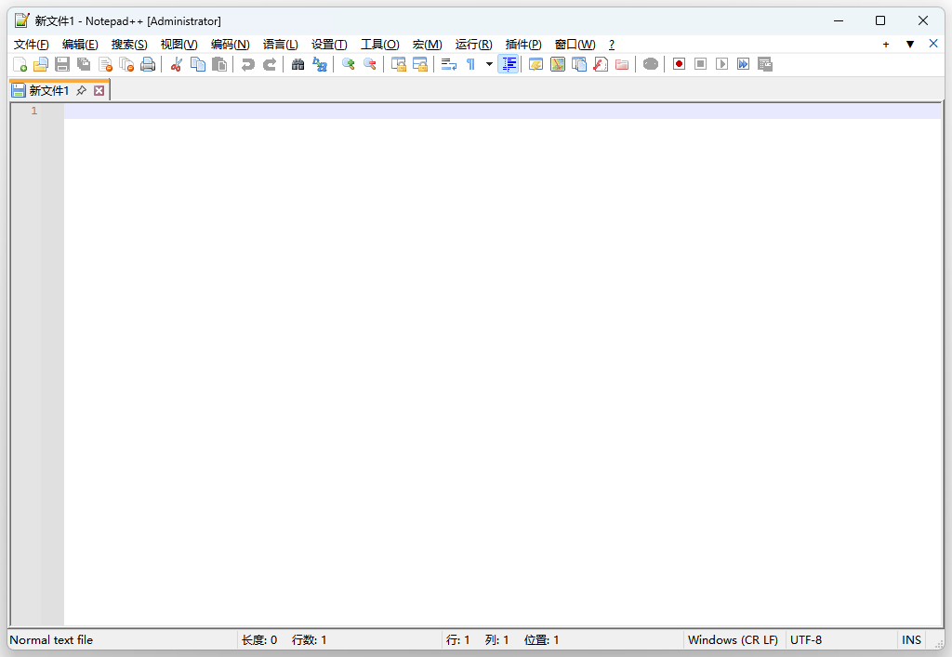The width and height of the screenshot is (952, 657).
Task: Toggle word wrap in the toolbar
Action: pos(449,64)
